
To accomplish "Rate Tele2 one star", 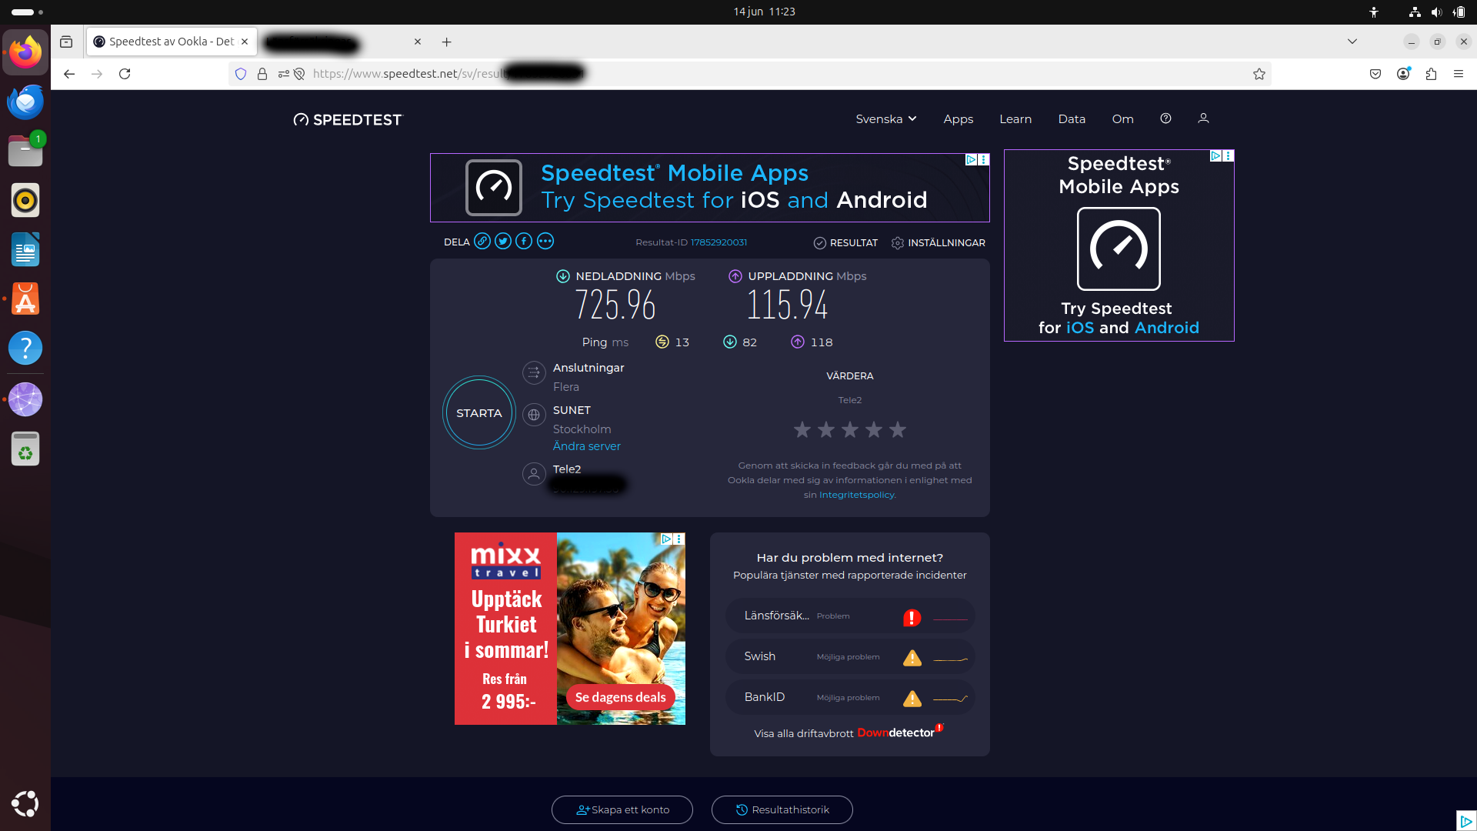I will tap(802, 429).
